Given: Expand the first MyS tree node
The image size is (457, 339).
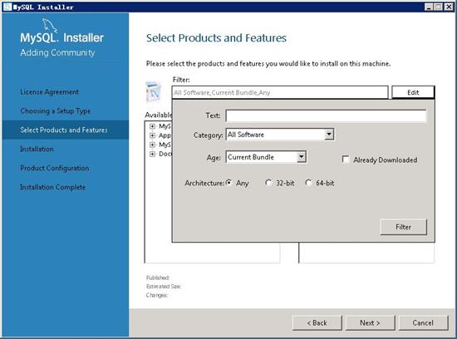Looking at the screenshot, I should tap(152, 126).
